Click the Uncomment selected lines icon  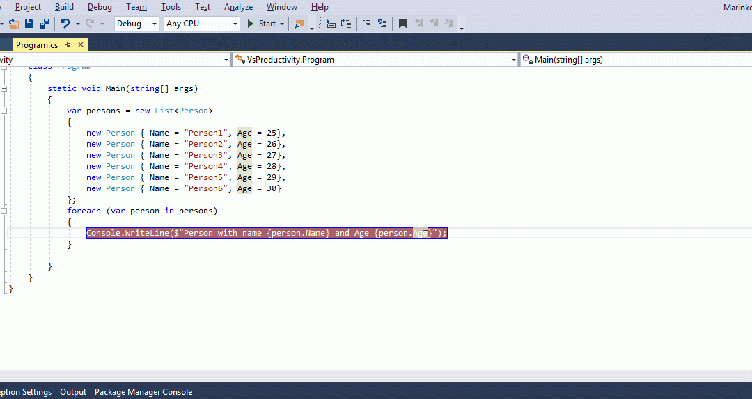(x=380, y=24)
